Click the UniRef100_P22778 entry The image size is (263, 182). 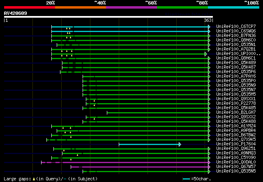(x=236, y=104)
